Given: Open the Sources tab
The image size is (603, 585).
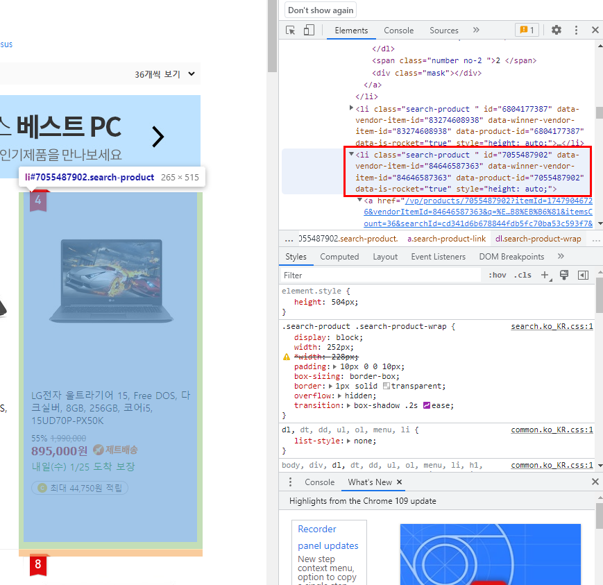Looking at the screenshot, I should 444,31.
